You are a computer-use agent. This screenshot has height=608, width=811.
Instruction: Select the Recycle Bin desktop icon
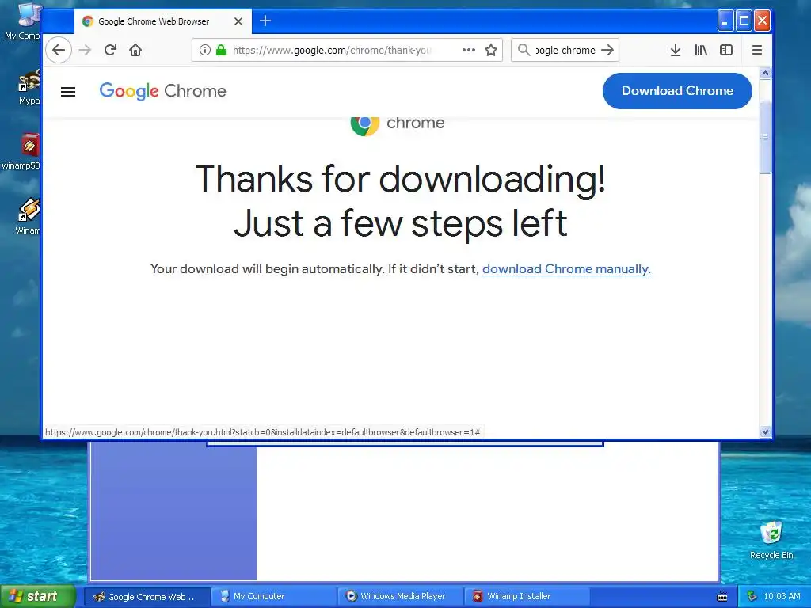pyautogui.click(x=771, y=540)
